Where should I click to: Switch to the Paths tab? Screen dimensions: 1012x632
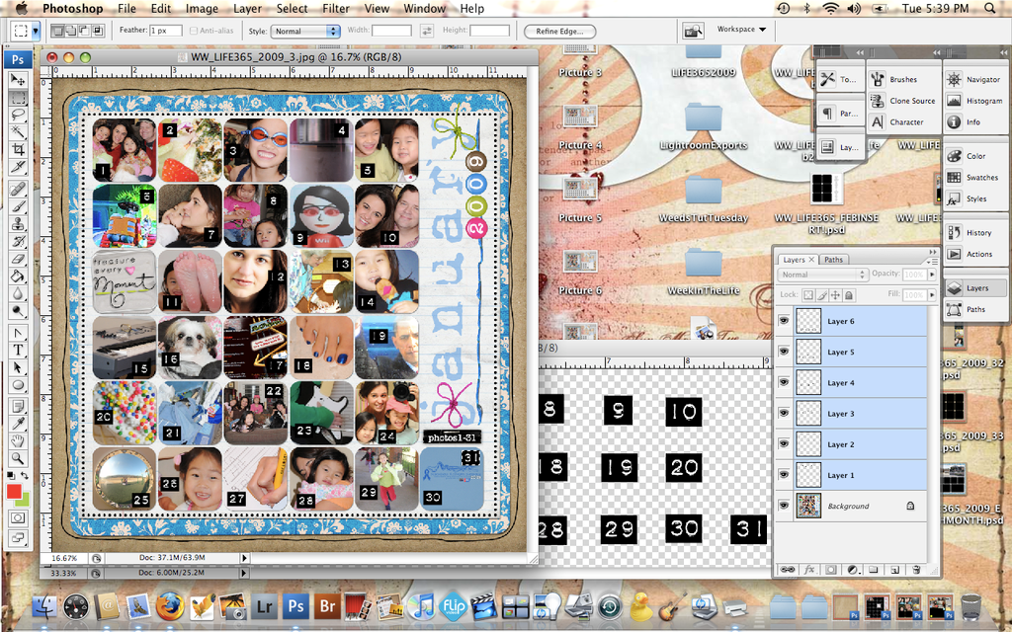(834, 260)
